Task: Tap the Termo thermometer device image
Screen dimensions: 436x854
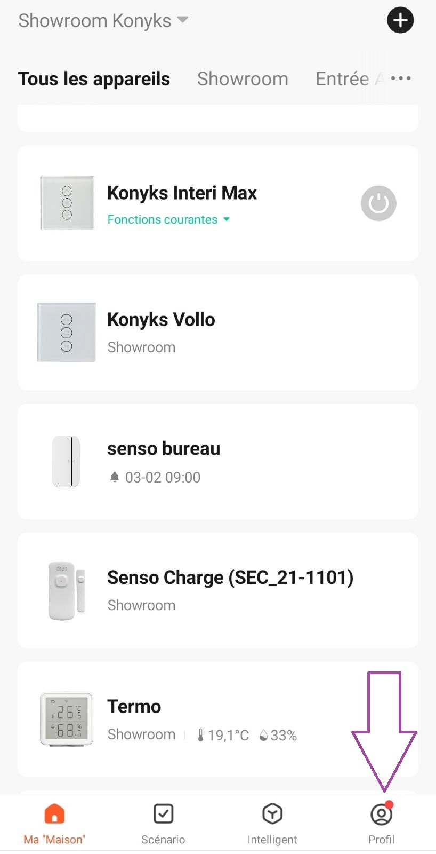Action: click(x=67, y=718)
